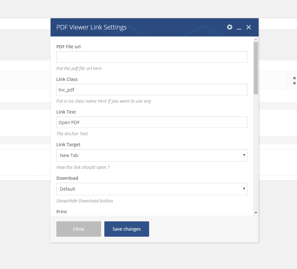Grab the dialog's vertical scrollbar thumb
This screenshot has height=269, width=297.
coord(256,68)
